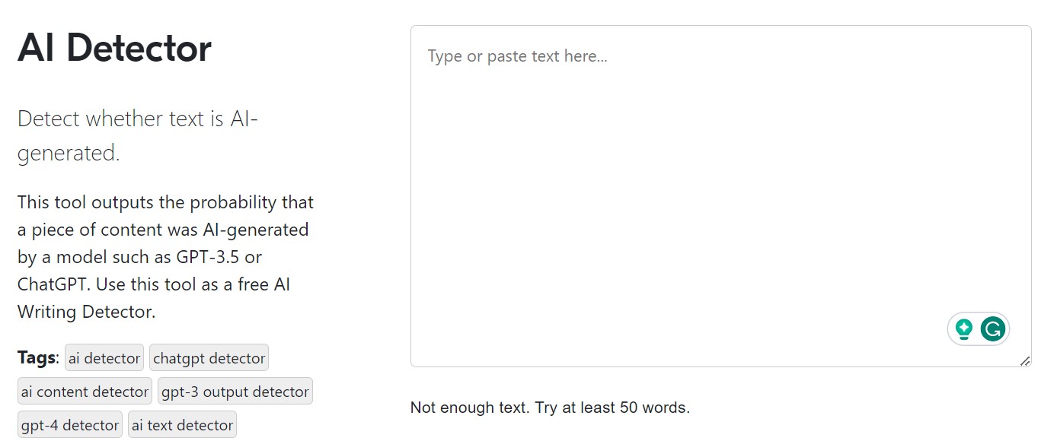
Task: Open the 'ai text detector' tag
Action: coord(182,425)
